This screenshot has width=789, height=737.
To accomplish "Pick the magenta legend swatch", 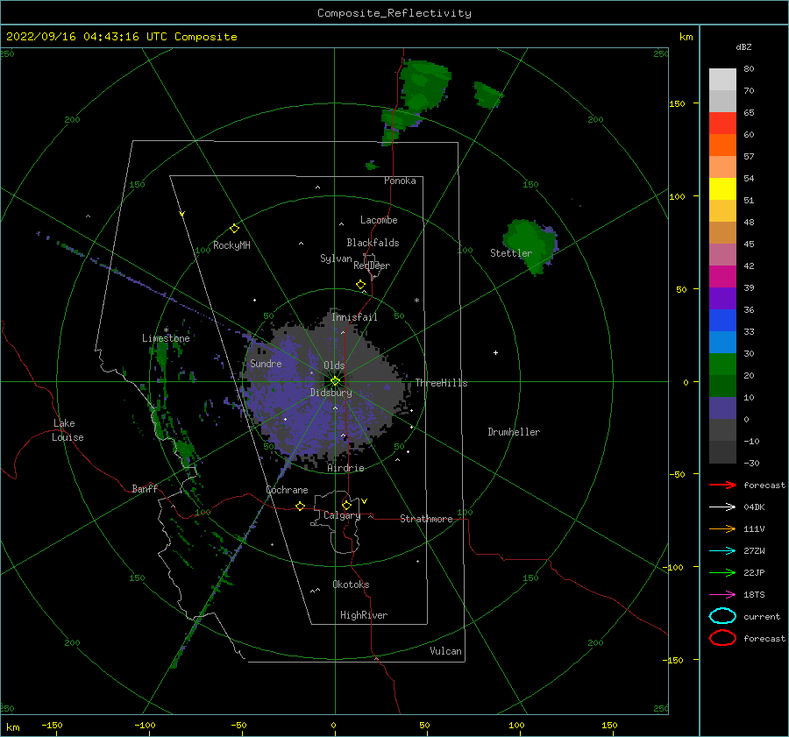I will [x=722, y=276].
